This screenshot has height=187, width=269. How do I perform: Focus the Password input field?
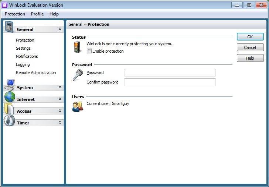[170, 73]
